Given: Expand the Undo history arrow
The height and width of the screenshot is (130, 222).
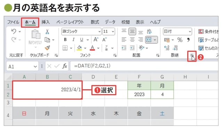Looking at the screenshot, I should pyautogui.click(x=20, y=31).
